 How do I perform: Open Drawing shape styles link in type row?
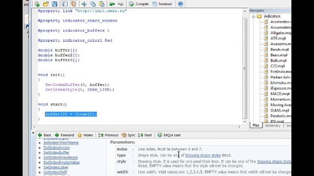pos(203,155)
